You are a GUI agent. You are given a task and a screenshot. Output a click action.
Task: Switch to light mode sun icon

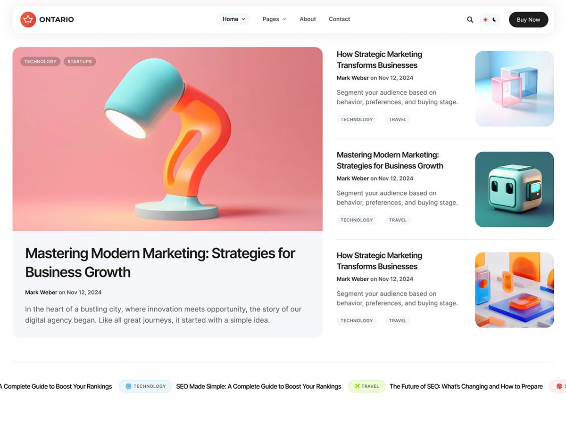tap(485, 20)
